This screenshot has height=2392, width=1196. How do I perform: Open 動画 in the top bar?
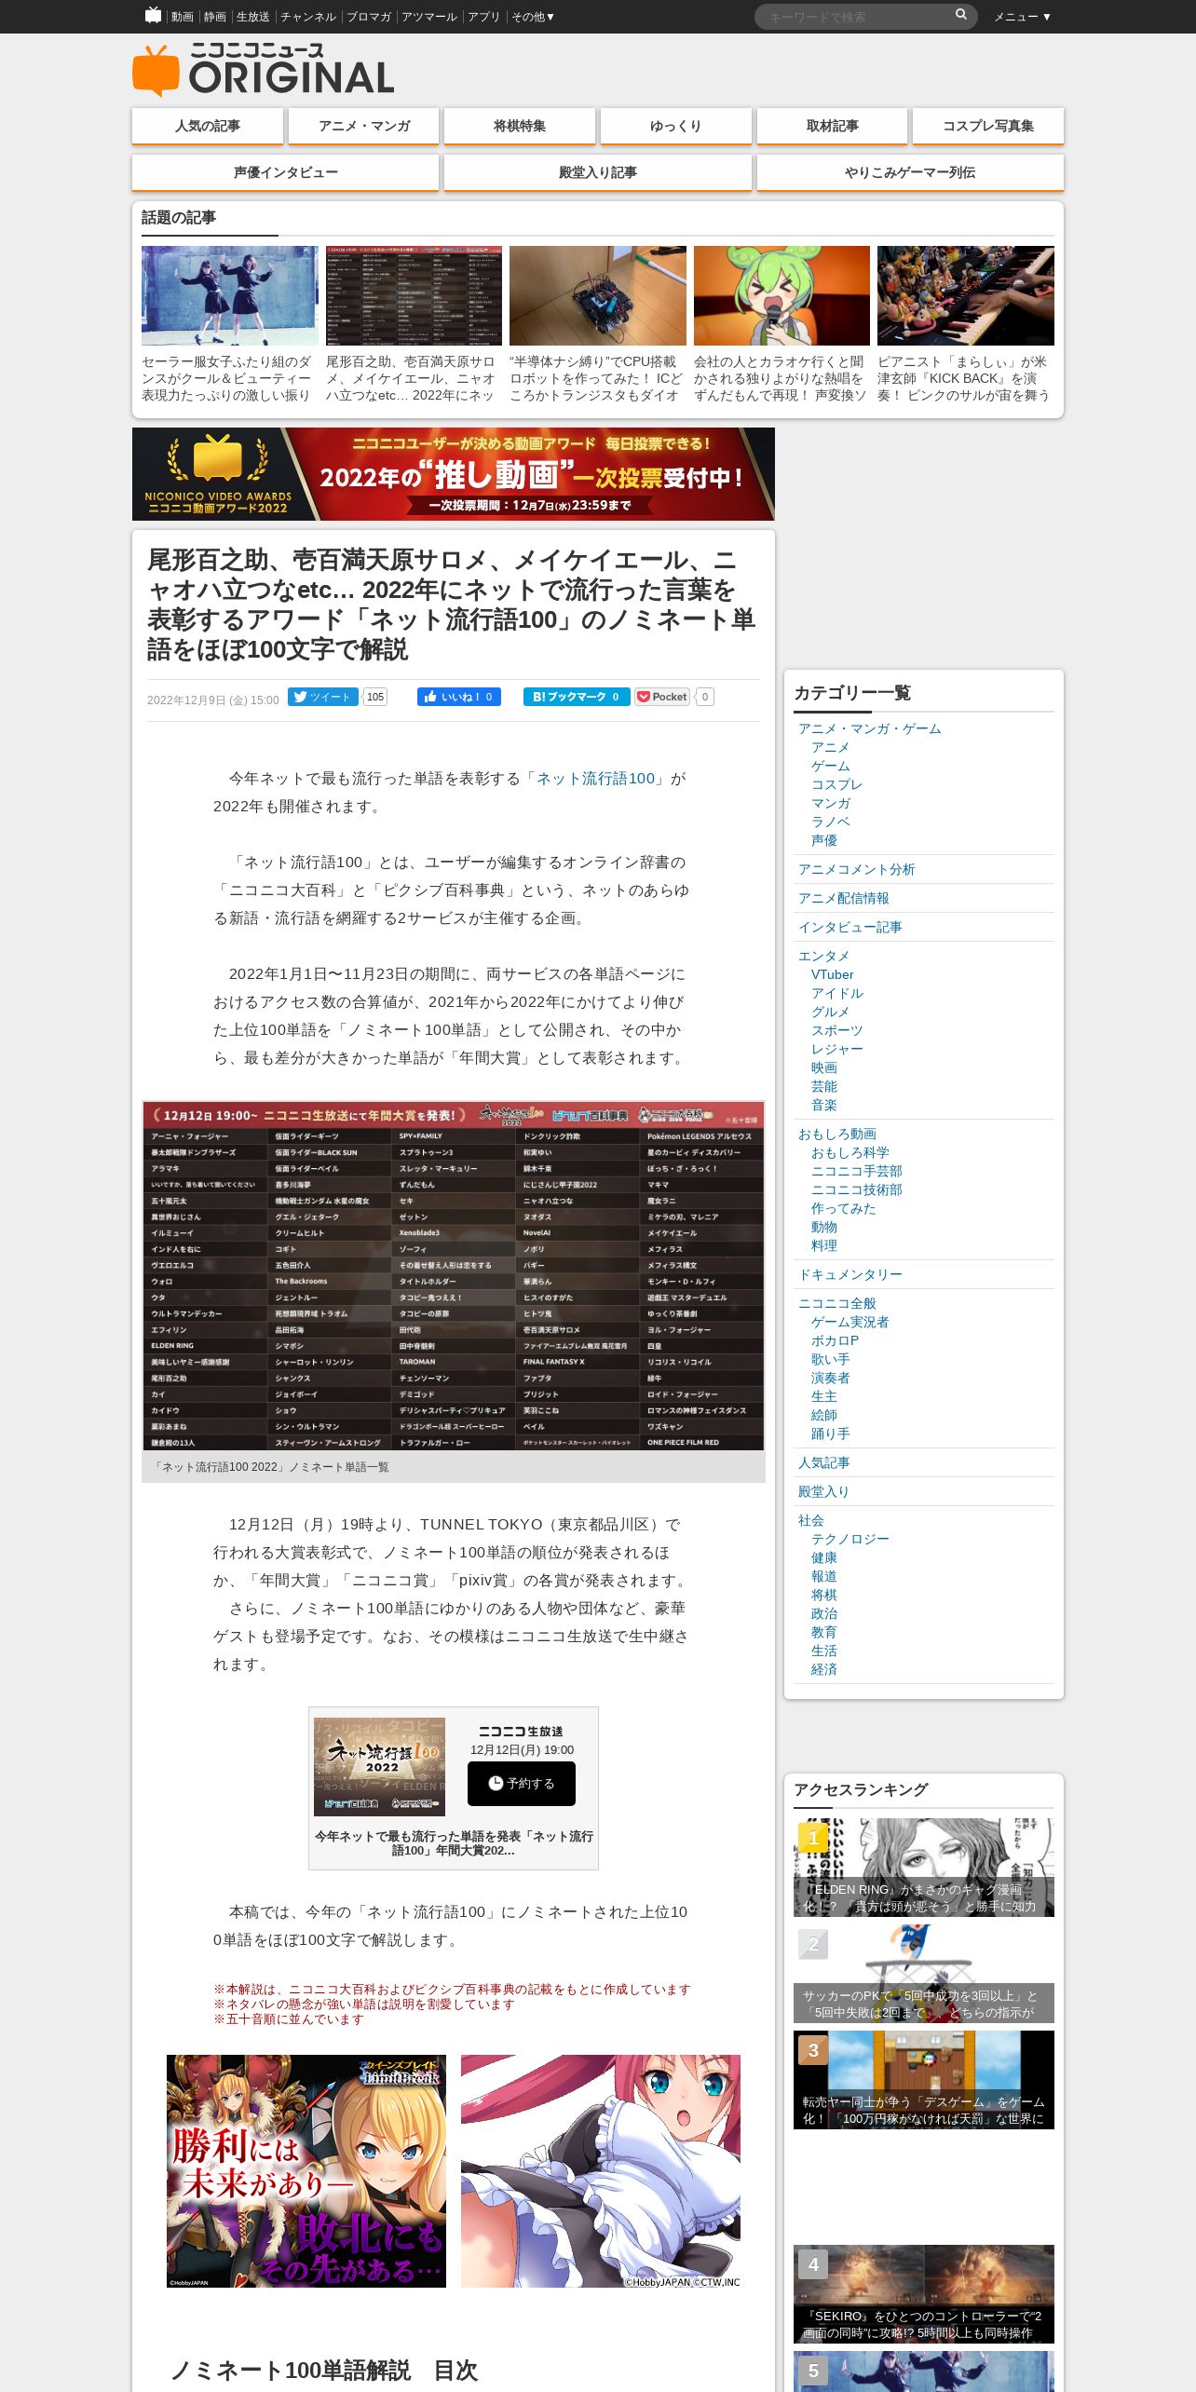click(182, 17)
